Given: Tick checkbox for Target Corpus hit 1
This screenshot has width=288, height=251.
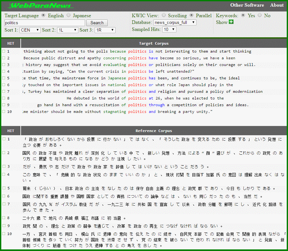Looking at the screenshot, I should (x=4, y=51).
